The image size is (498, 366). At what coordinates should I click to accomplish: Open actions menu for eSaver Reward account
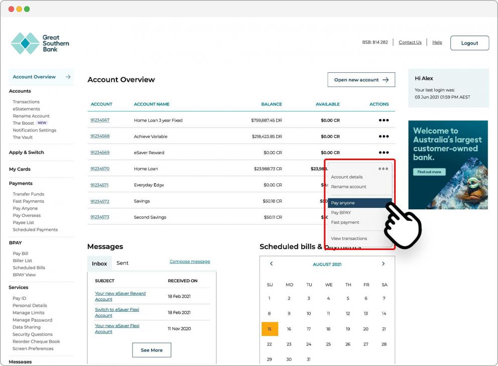(x=384, y=153)
